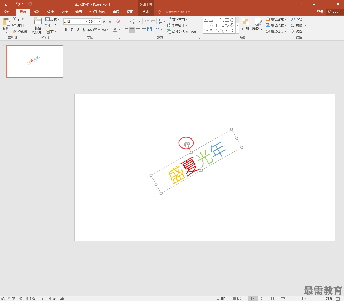Image resolution: width=344 pixels, height=301 pixels.
Task: Click the Arrange (排列) button
Action: point(245,25)
